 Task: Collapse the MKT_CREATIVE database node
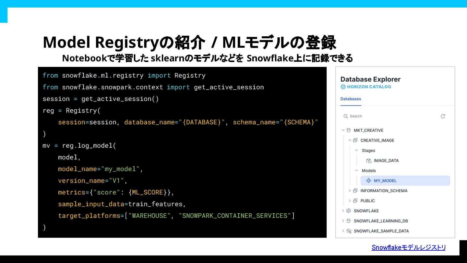[x=343, y=130]
